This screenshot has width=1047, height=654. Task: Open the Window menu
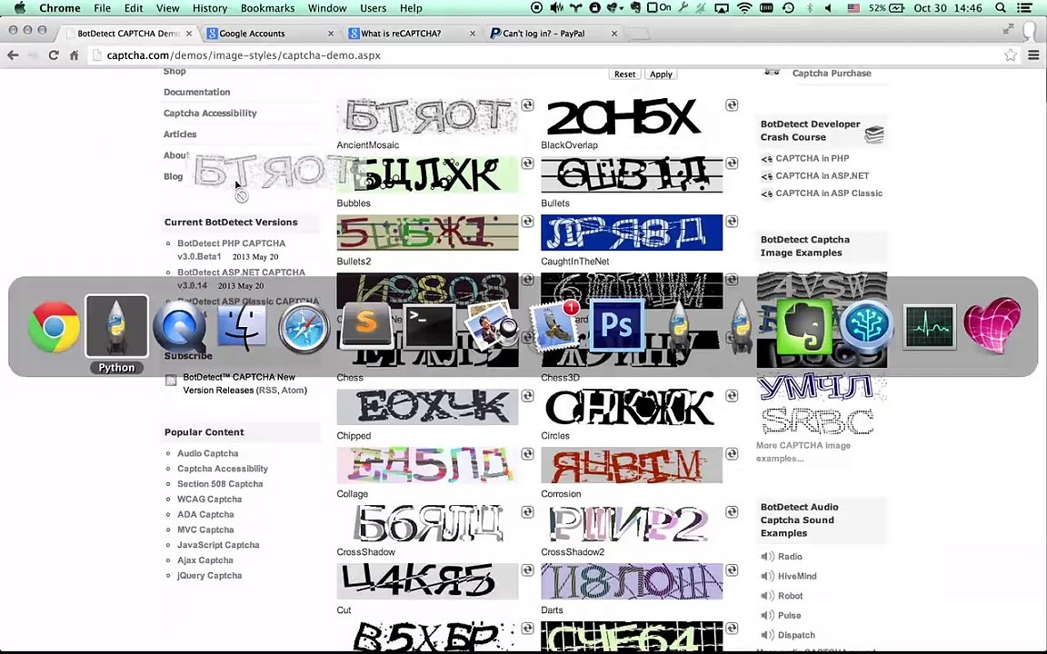pyautogui.click(x=327, y=8)
